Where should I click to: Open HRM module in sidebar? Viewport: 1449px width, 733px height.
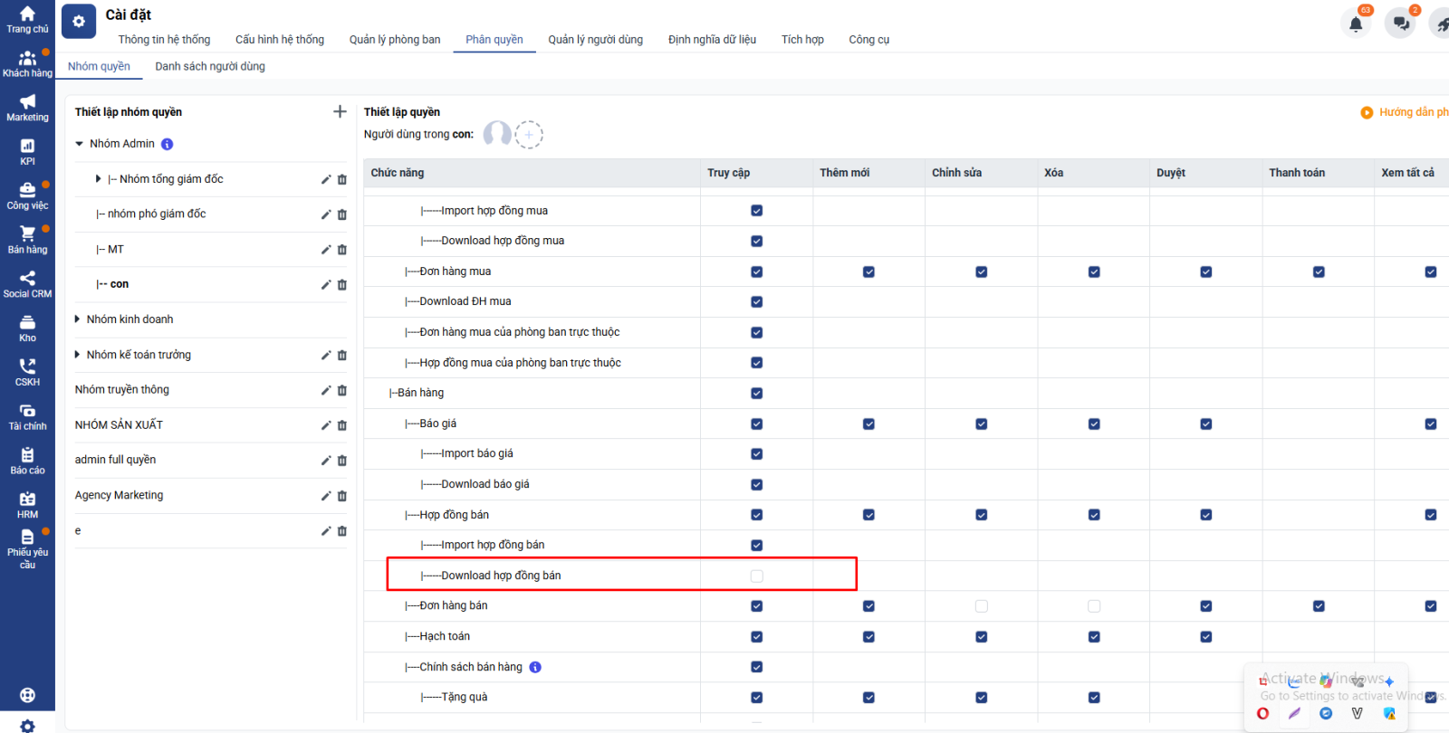point(27,505)
